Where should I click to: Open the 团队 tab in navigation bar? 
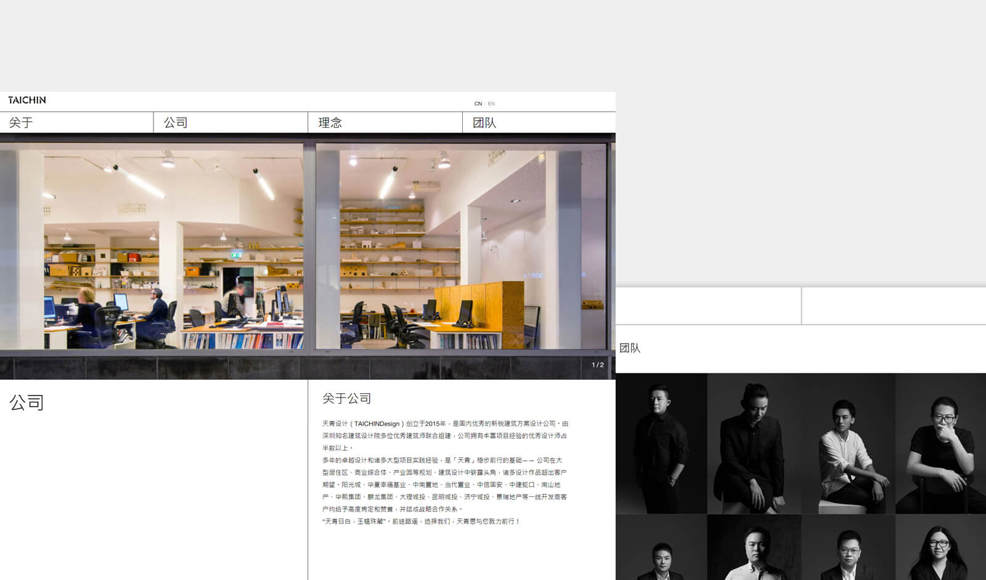tap(484, 123)
